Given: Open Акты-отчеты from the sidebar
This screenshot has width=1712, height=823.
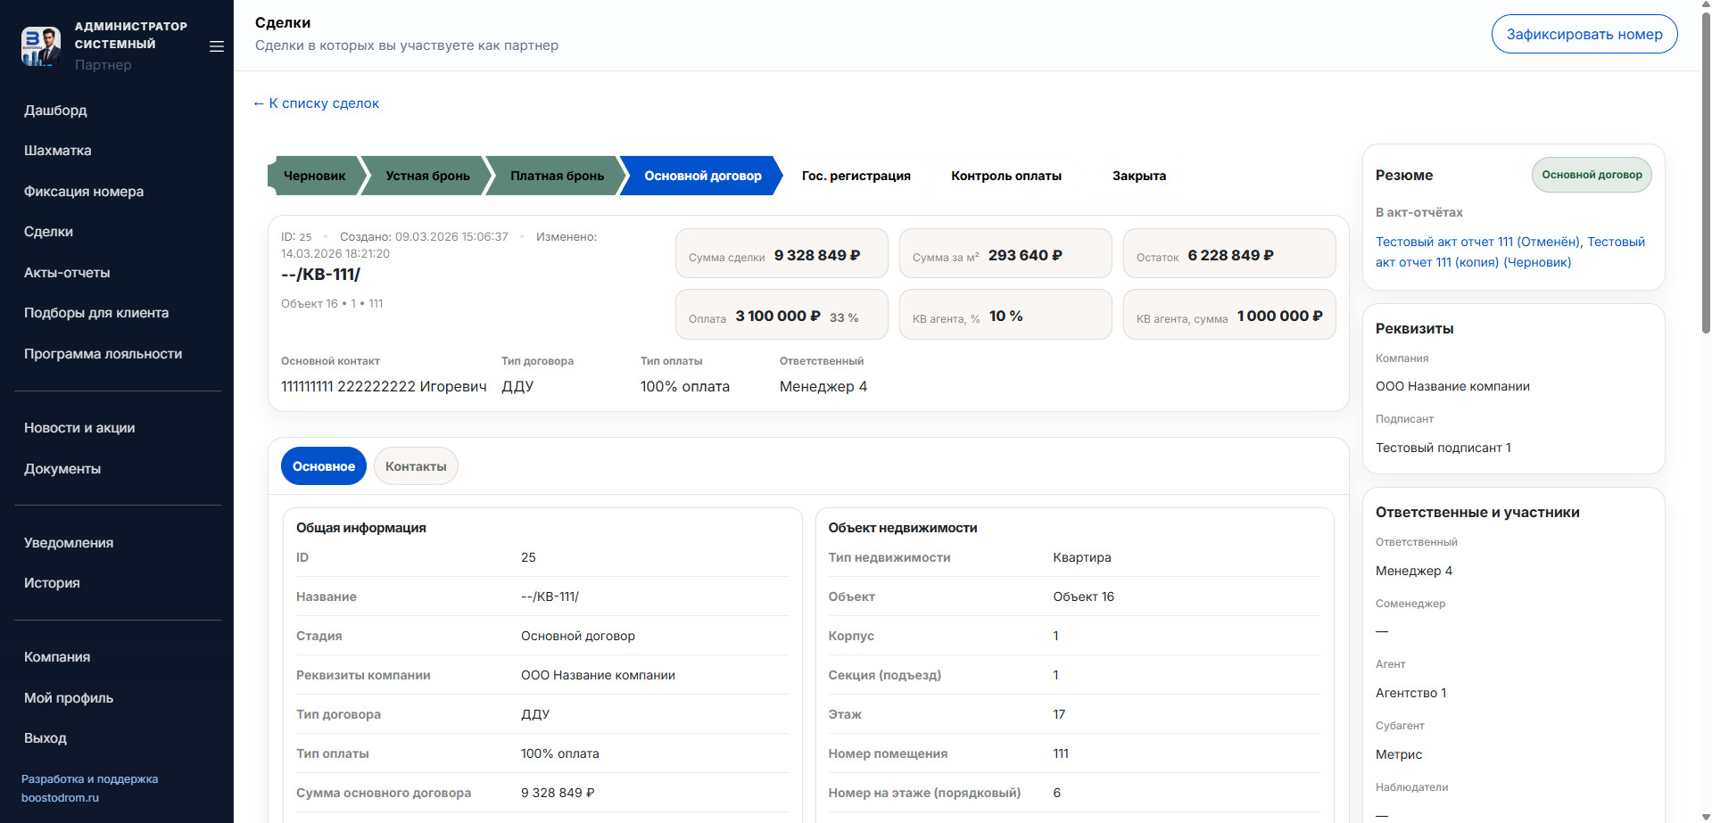Looking at the screenshot, I should [x=67, y=273].
